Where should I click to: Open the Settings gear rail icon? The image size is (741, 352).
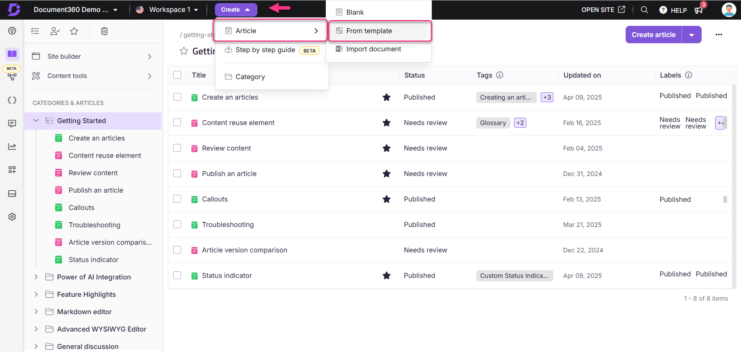[x=12, y=217]
